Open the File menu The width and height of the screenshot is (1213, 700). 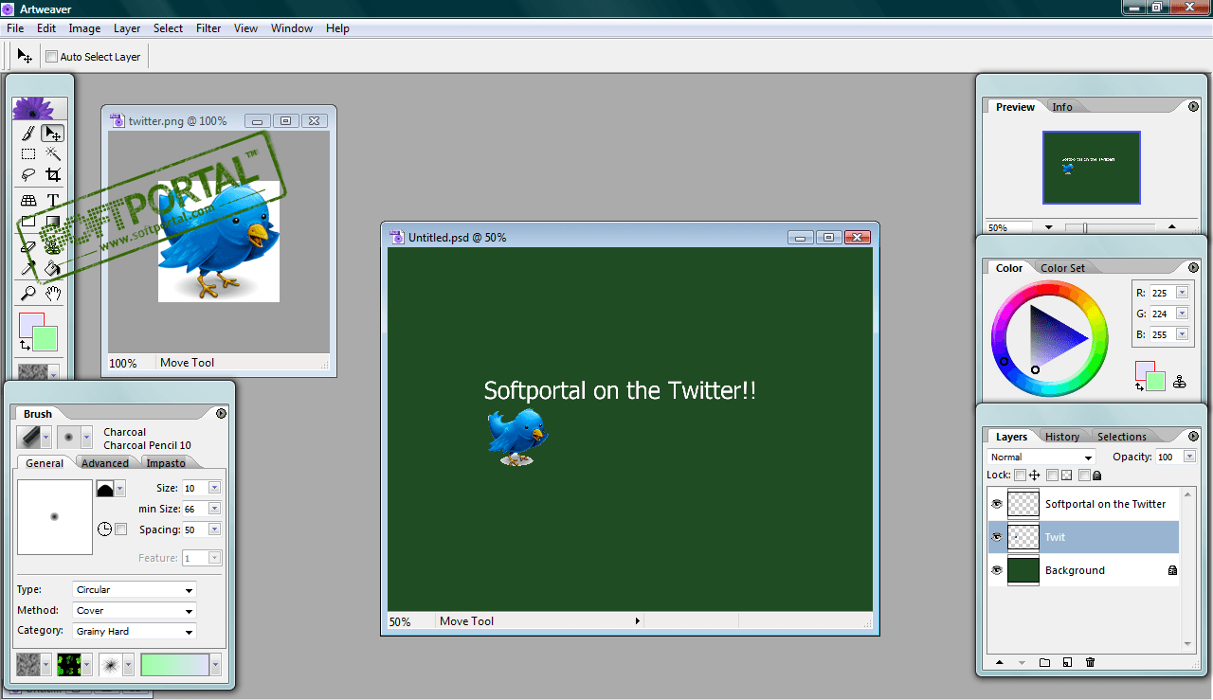click(15, 28)
